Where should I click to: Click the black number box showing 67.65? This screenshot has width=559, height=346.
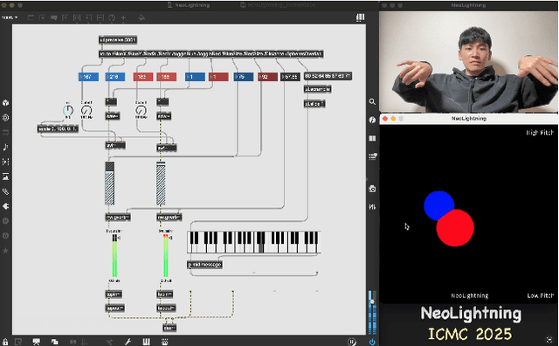[x=290, y=77]
